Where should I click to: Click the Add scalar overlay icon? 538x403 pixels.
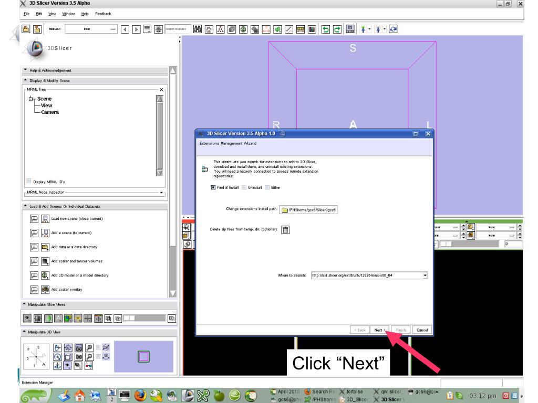click(45, 290)
